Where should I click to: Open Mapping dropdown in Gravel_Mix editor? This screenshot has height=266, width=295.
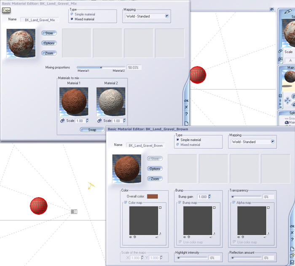tap(167, 16)
